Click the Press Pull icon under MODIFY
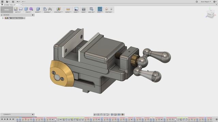The height and width of the screenshot is (122, 218). (x=38, y=9)
